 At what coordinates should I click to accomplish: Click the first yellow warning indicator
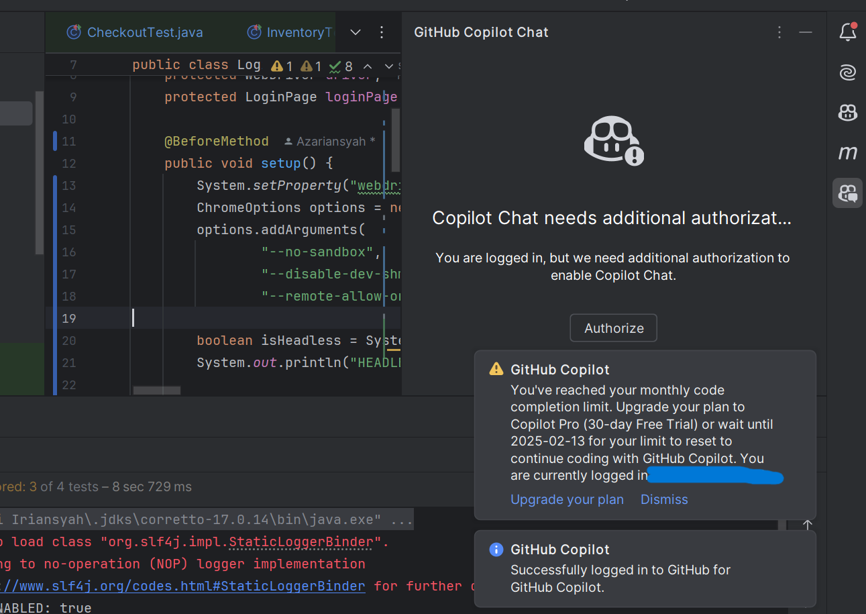(x=276, y=66)
